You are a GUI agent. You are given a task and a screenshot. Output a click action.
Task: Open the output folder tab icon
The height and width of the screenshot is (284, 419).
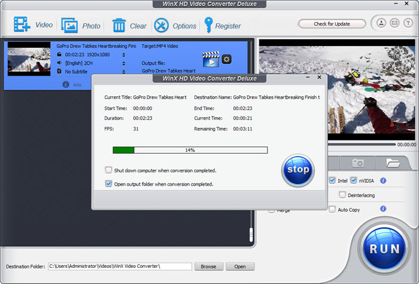coord(393,163)
